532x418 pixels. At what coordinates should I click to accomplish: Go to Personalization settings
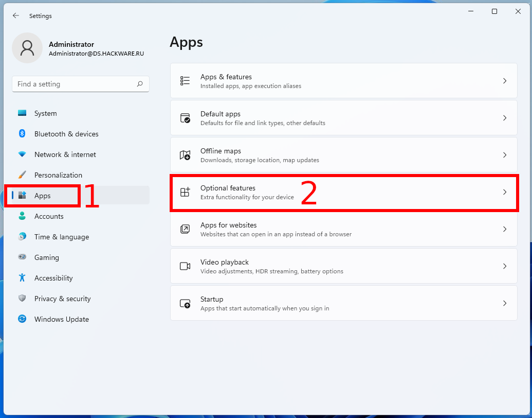tap(58, 175)
